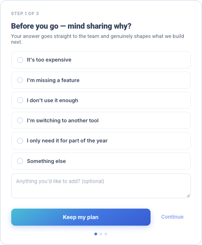Click the text area resize handle
This screenshot has height=245, width=202.
[x=188, y=196]
